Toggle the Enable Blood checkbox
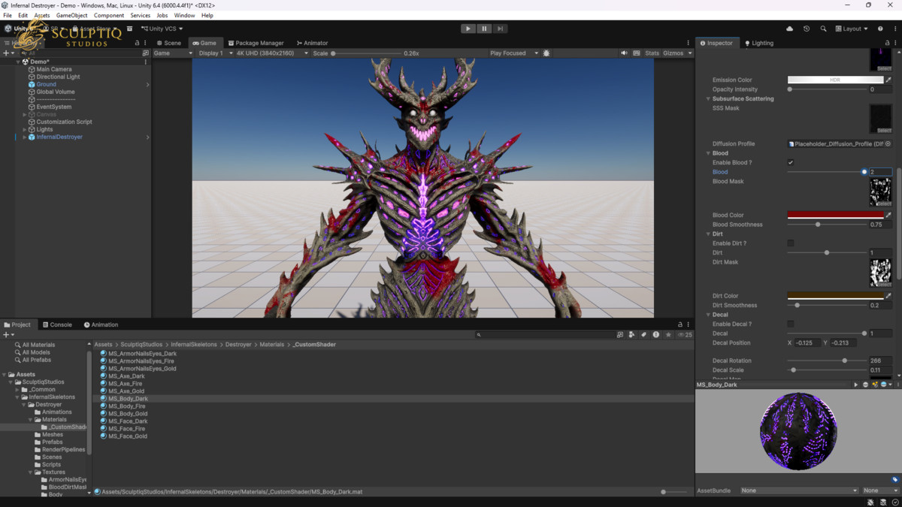The width and height of the screenshot is (902, 507). tap(790, 162)
